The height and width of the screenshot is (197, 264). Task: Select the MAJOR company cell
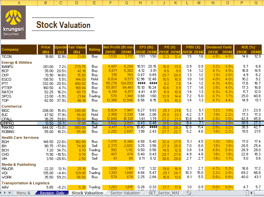[x=19, y=169]
